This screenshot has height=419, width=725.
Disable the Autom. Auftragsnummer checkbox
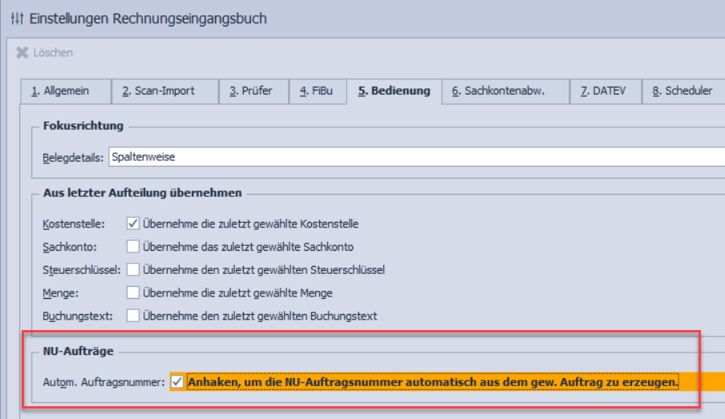pyautogui.click(x=177, y=382)
